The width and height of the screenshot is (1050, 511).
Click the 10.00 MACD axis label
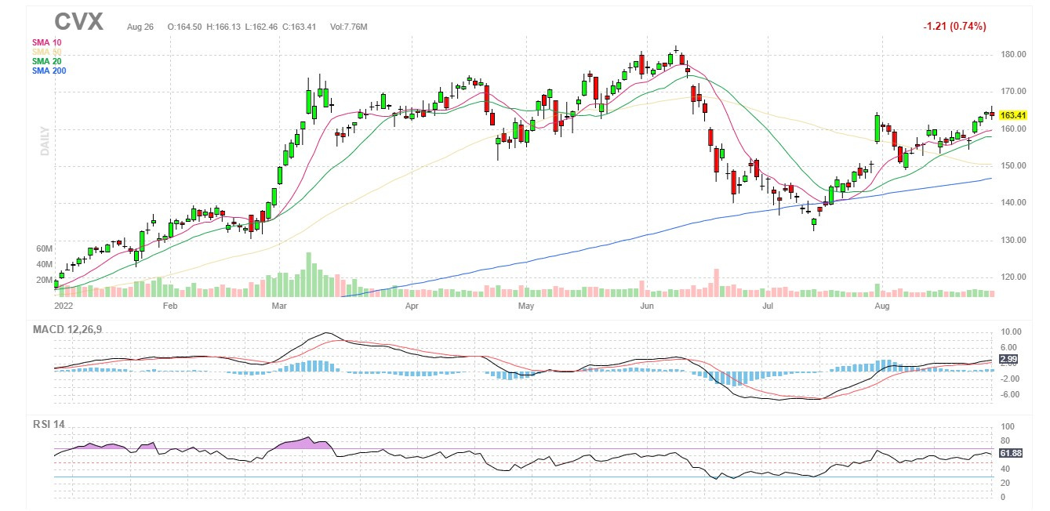pos(1011,332)
